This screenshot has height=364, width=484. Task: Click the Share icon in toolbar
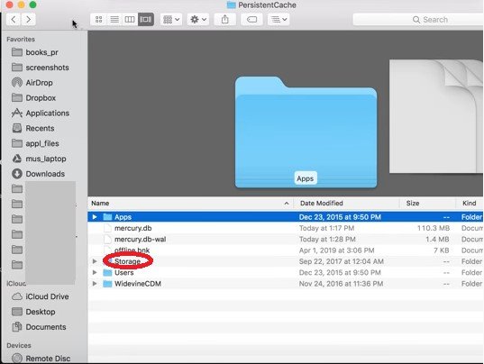(225, 20)
